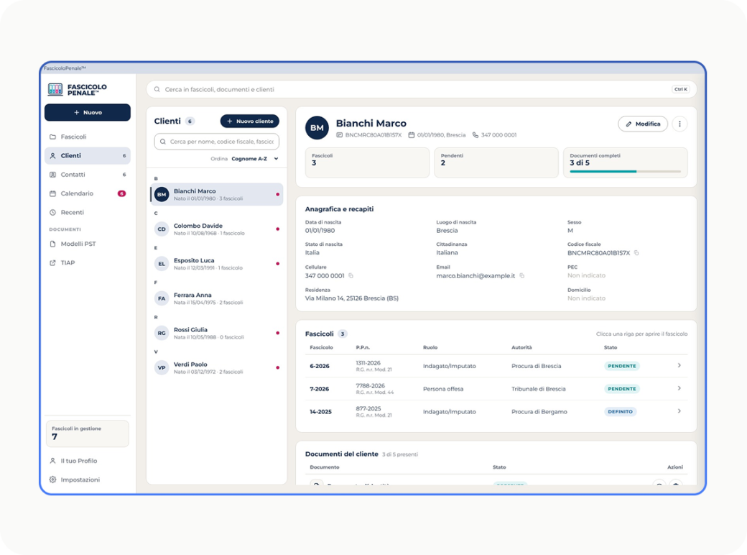747x555 pixels.
Task: Open the three-dot menu beside Modifica
Action: pos(679,124)
